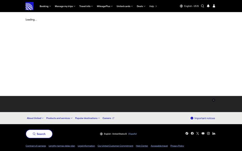Open Contract of carriage link
The image size is (242, 151).
pos(36,146)
